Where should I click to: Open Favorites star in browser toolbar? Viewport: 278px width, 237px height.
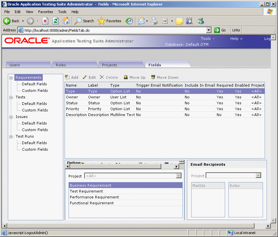point(101,21)
